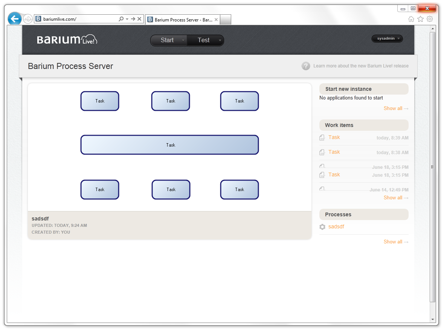Image resolution: width=444 pixels, height=332 pixels.
Task: Click the browser back arrow button
Action: 15,19
